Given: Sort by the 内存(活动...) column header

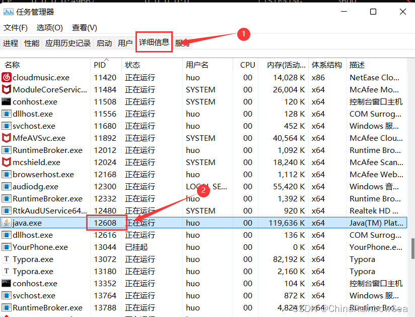Looking at the screenshot, I should (284, 65).
